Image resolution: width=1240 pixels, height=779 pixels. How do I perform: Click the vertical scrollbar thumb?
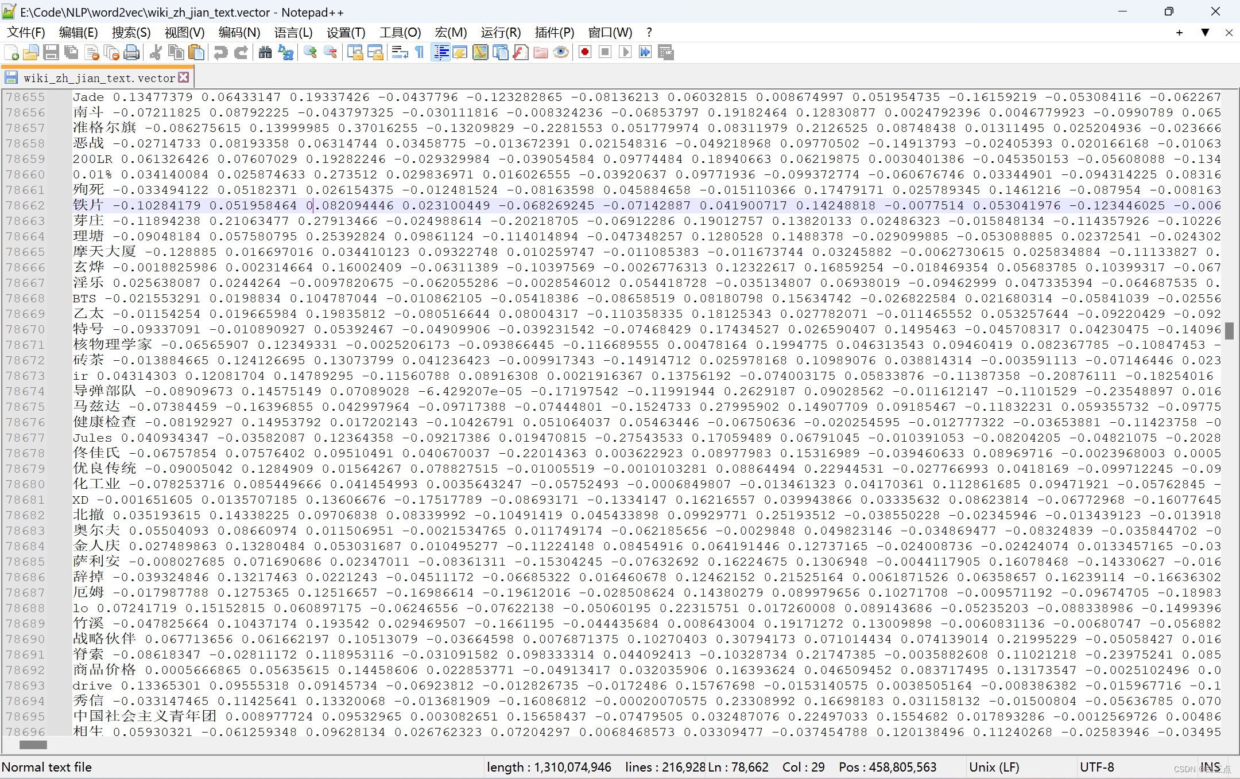(1229, 331)
